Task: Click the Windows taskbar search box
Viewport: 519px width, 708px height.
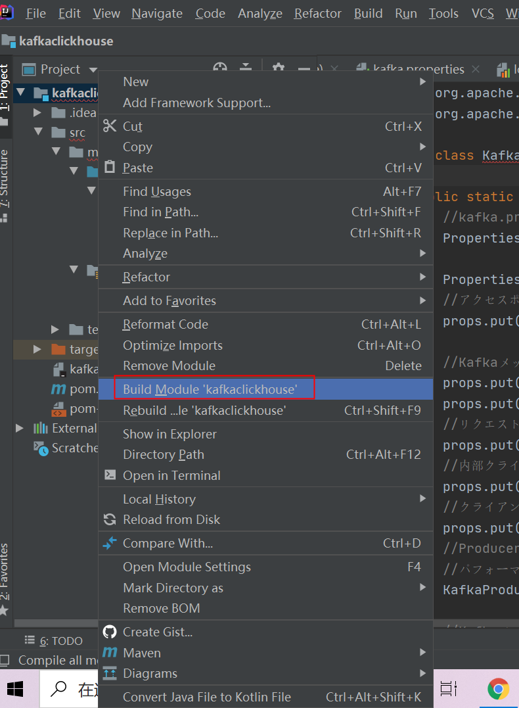Action: point(70,689)
